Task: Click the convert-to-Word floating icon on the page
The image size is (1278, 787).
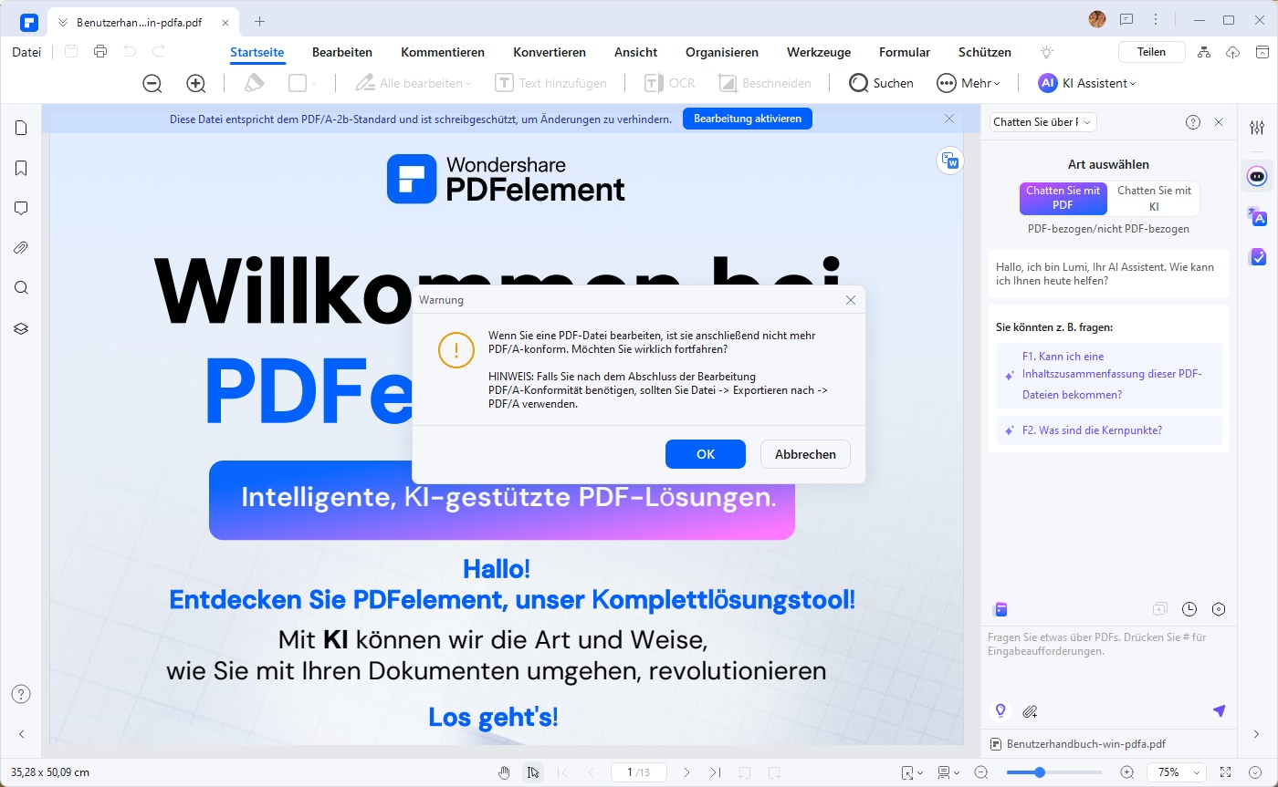Action: 950,161
